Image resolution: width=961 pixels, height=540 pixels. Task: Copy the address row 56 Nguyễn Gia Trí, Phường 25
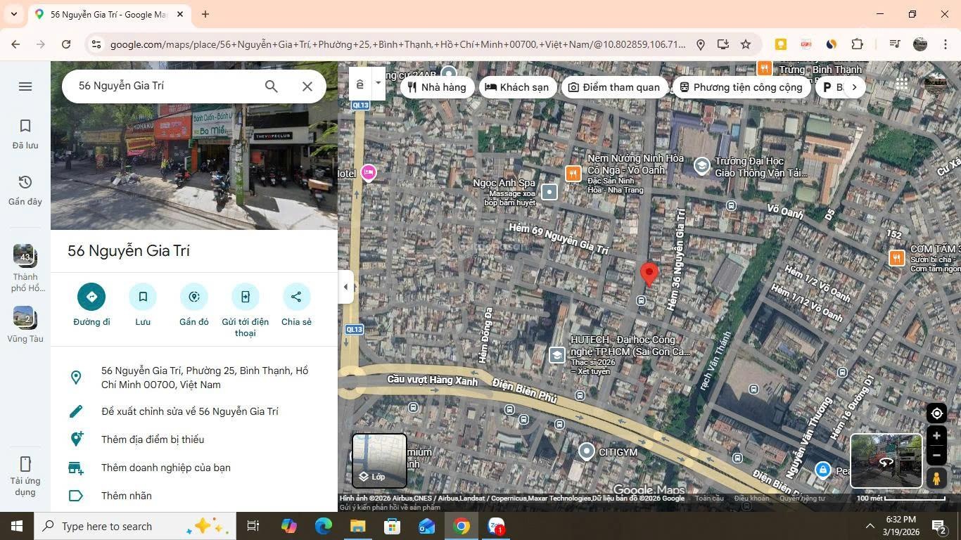[194, 378]
